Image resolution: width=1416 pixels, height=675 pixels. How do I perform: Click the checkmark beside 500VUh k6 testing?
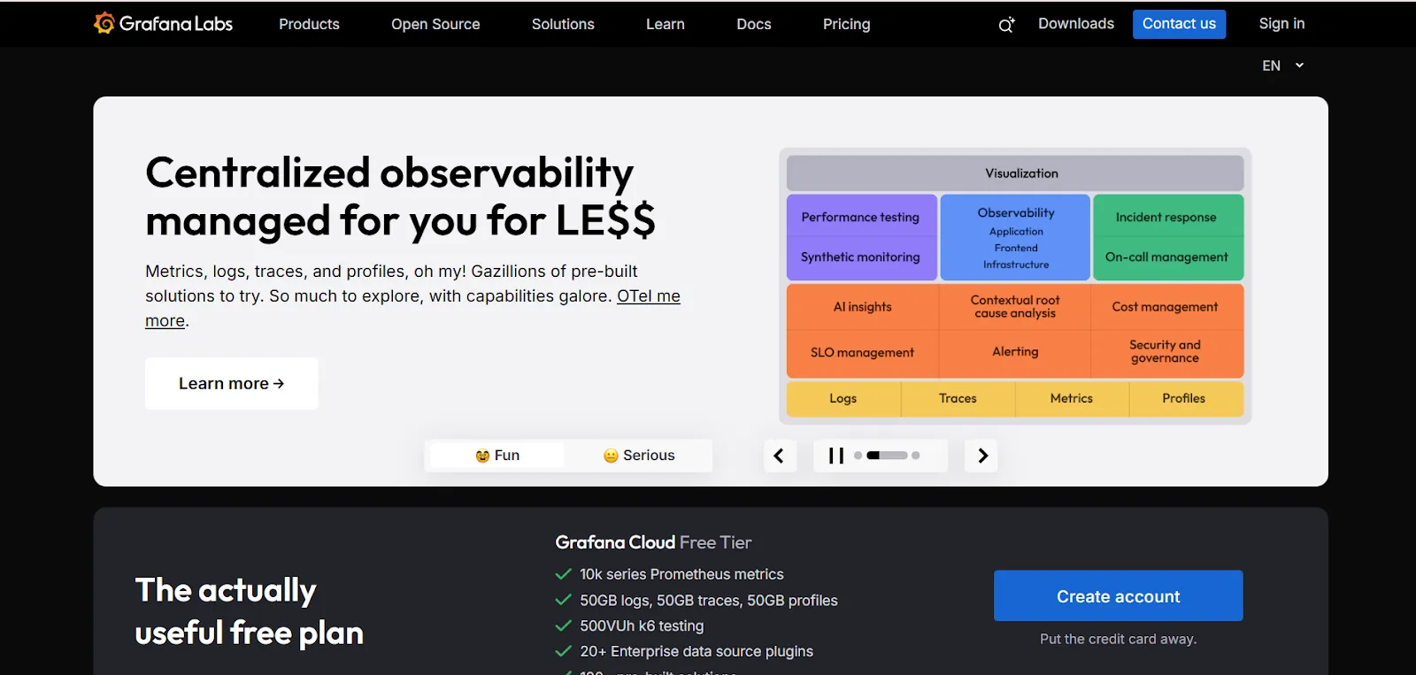pyautogui.click(x=563, y=625)
